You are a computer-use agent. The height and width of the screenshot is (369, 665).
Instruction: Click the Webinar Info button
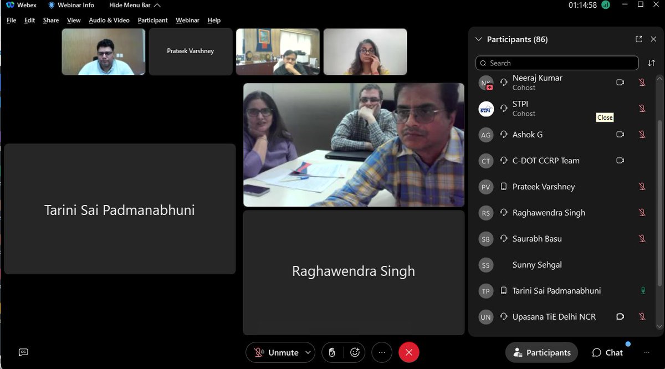71,5
